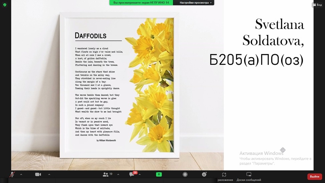Expand participants options chevron

coord(118,175)
